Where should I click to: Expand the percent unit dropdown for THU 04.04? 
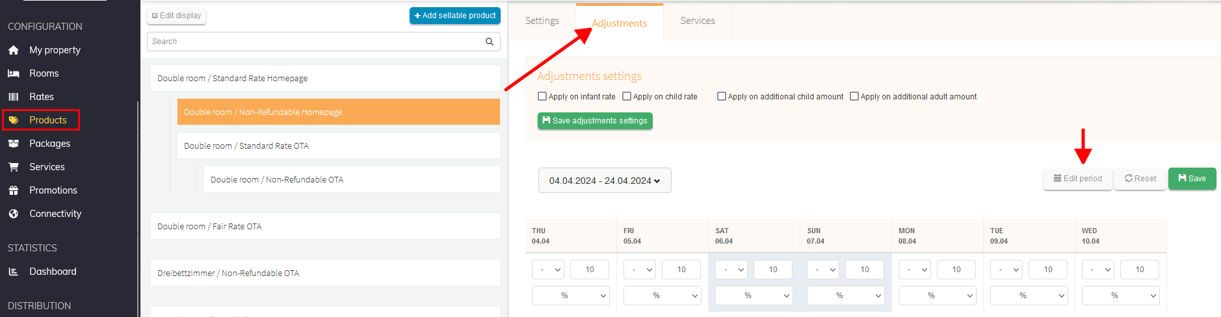[570, 296]
